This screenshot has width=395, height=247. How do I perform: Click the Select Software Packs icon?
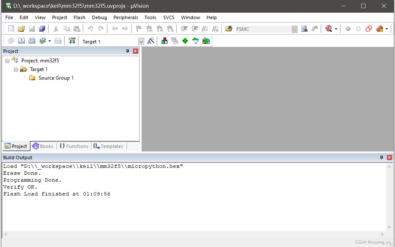click(x=195, y=41)
